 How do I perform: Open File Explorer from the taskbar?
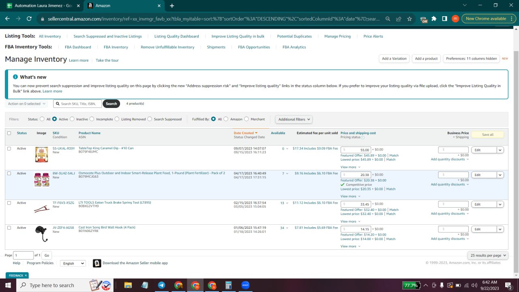tap(128, 285)
